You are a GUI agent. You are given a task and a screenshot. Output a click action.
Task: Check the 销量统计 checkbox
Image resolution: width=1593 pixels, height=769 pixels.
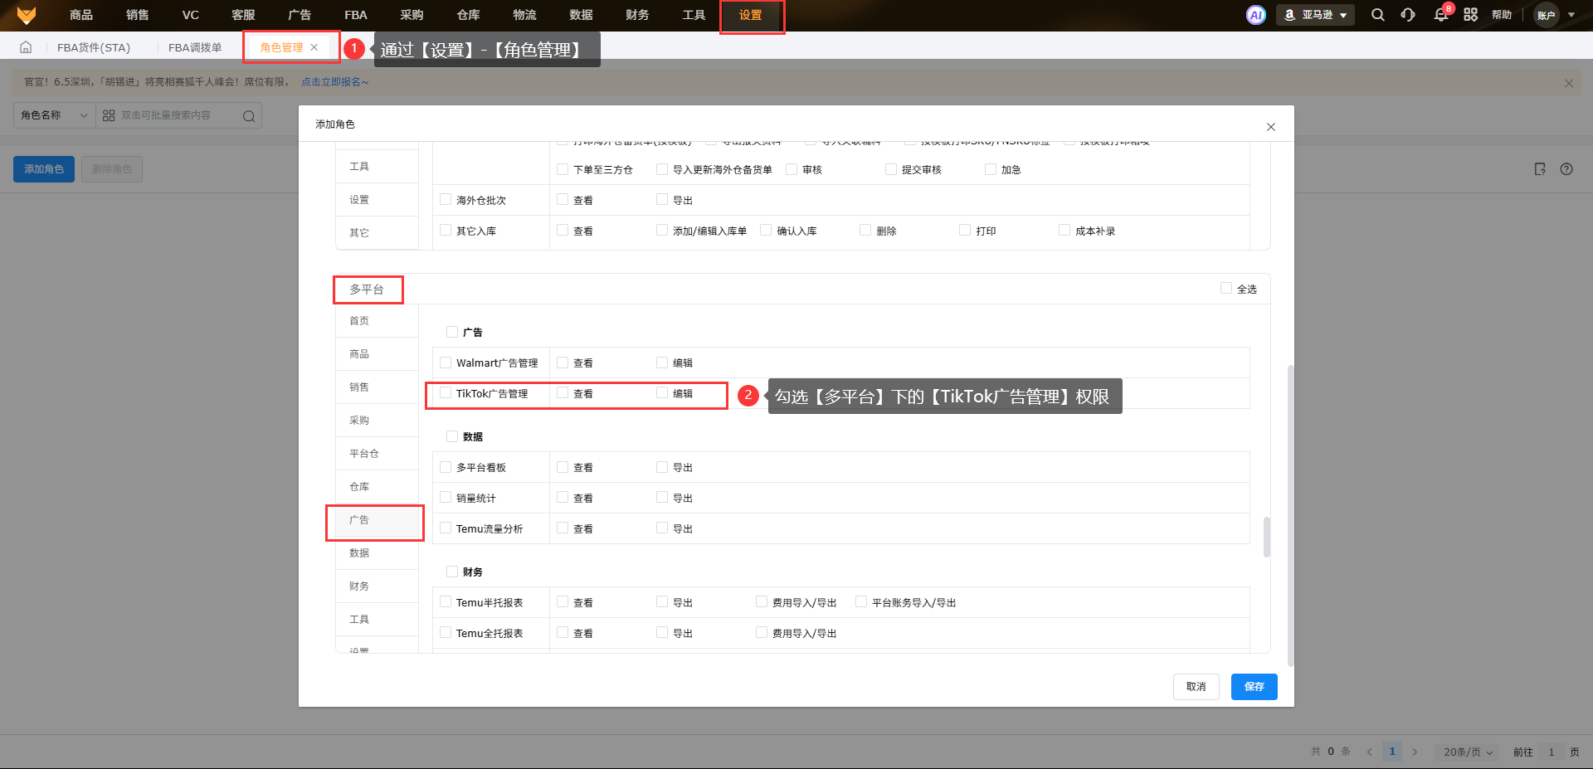(446, 498)
